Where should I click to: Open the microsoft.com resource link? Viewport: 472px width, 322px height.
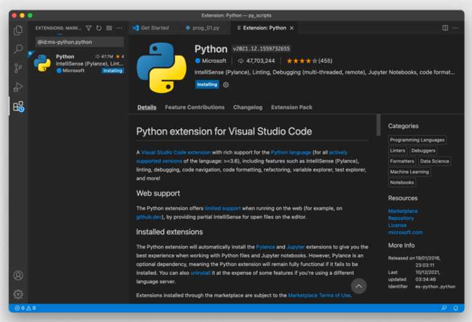click(x=405, y=233)
